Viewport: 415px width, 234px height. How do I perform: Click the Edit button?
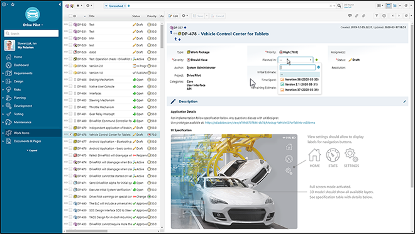tap(174, 16)
